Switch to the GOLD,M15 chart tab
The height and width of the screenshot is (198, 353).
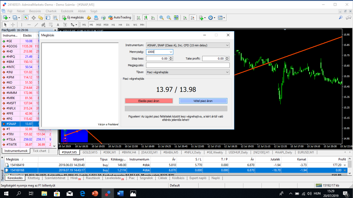tap(90, 152)
